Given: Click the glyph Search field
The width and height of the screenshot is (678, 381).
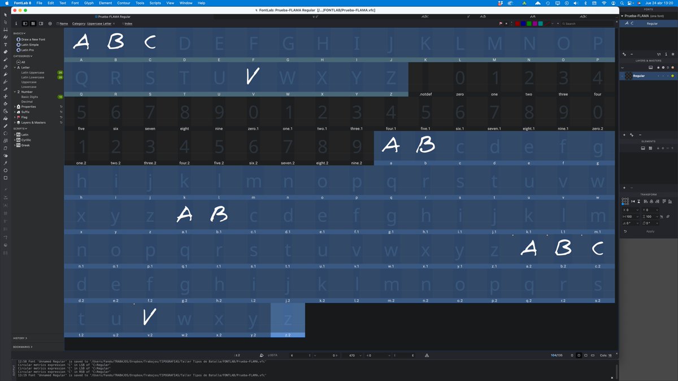Looking at the screenshot, I should 588,24.
